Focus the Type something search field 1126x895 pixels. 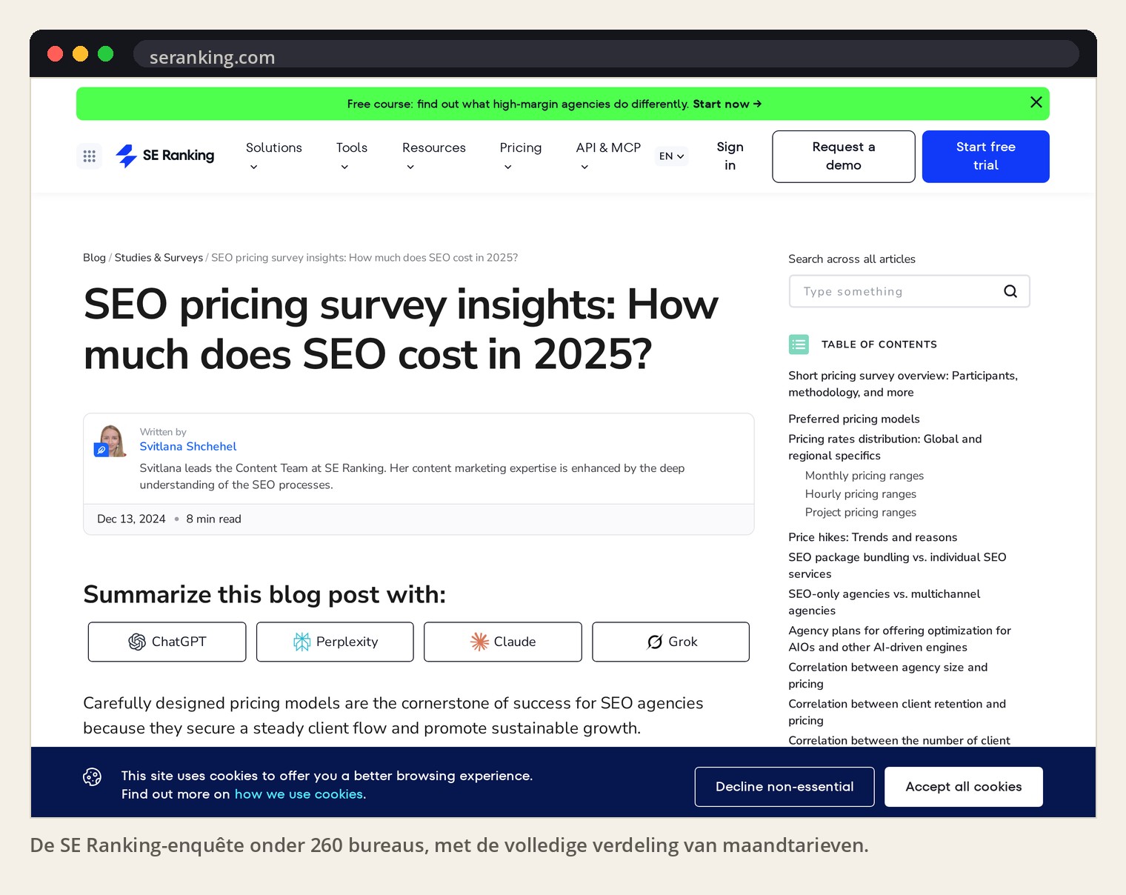[910, 291]
